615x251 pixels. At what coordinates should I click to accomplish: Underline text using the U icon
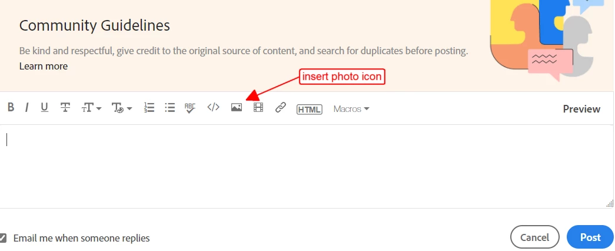44,107
